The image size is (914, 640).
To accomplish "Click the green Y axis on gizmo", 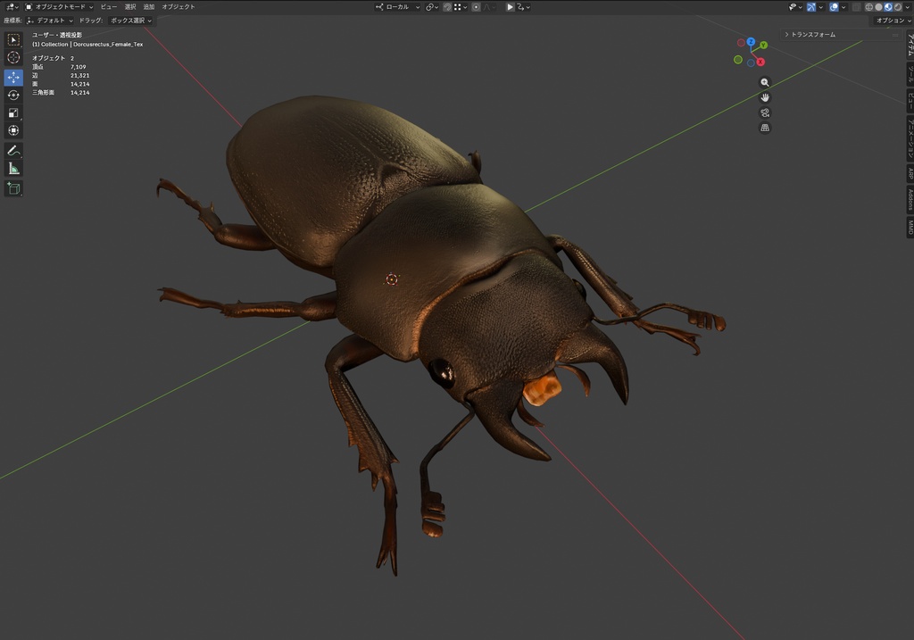I will tap(764, 45).
